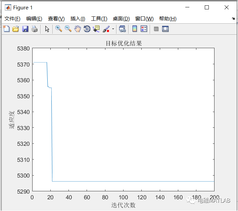This screenshot has height=211, width=238.
Task: Expand the Brush tool color dropdown arrow
Action: [113, 29]
